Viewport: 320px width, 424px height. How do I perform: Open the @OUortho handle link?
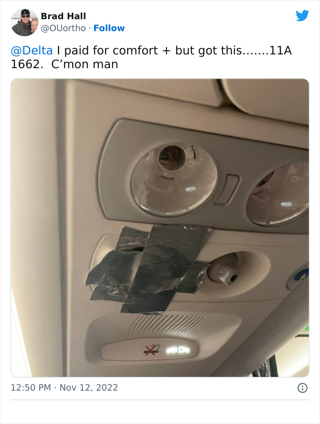click(63, 28)
